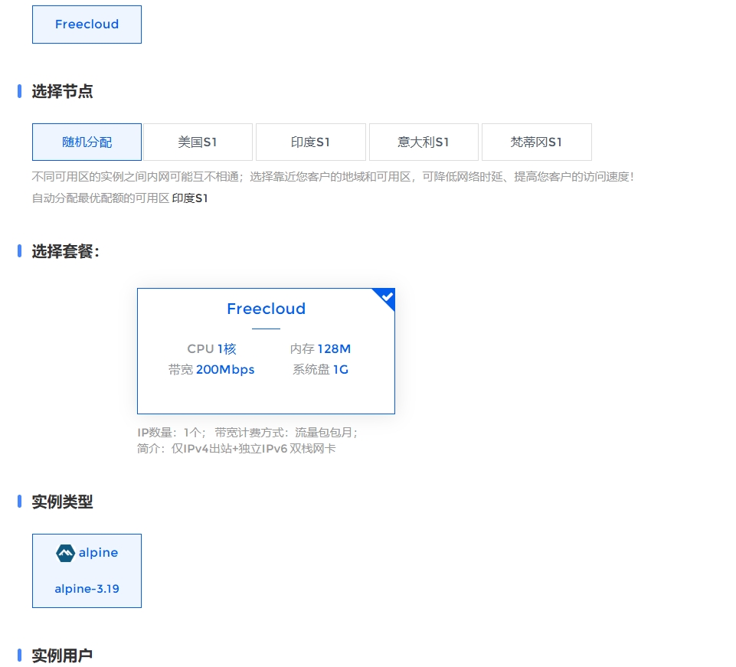The height and width of the screenshot is (667, 736).
Task: Click the 简介 IPv4/IPv6 description line
Action: coord(237,449)
